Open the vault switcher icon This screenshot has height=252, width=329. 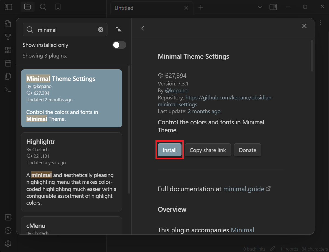coord(8,217)
